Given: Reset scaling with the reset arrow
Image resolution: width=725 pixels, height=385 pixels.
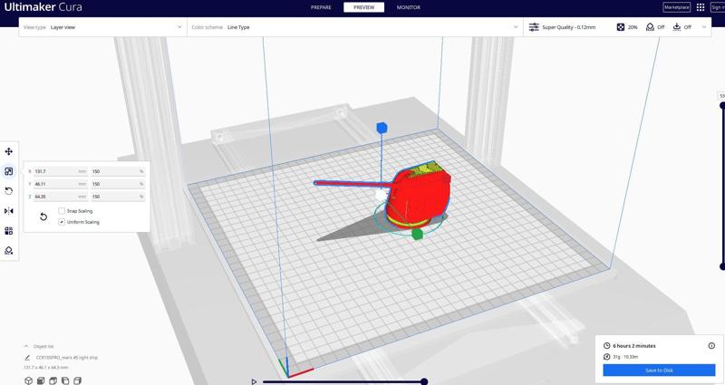Looking at the screenshot, I should 43,217.
